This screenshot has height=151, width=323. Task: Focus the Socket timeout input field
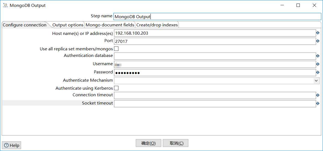click(215, 103)
